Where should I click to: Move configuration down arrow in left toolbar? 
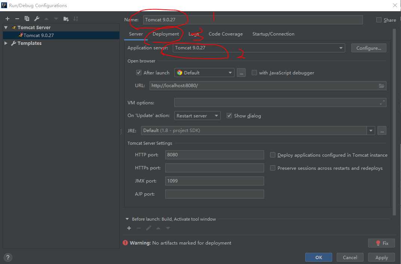[56, 19]
